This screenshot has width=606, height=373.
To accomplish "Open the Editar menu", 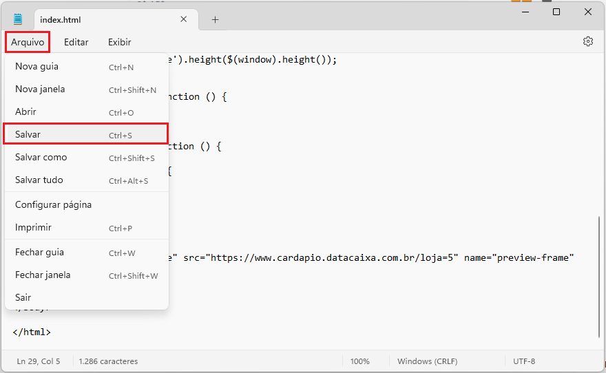I will (76, 42).
